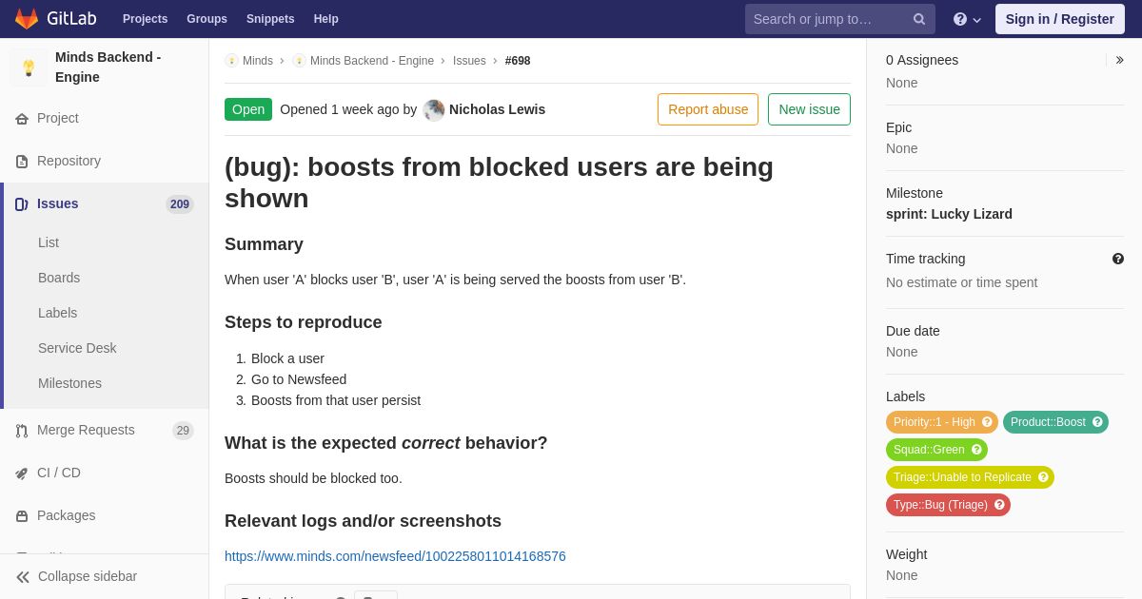Screen dimensions: 1142x599
Task: Click the Open status badge
Action: pyautogui.click(x=248, y=109)
